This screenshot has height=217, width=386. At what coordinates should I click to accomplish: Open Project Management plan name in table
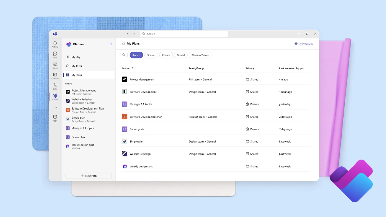[142, 79]
